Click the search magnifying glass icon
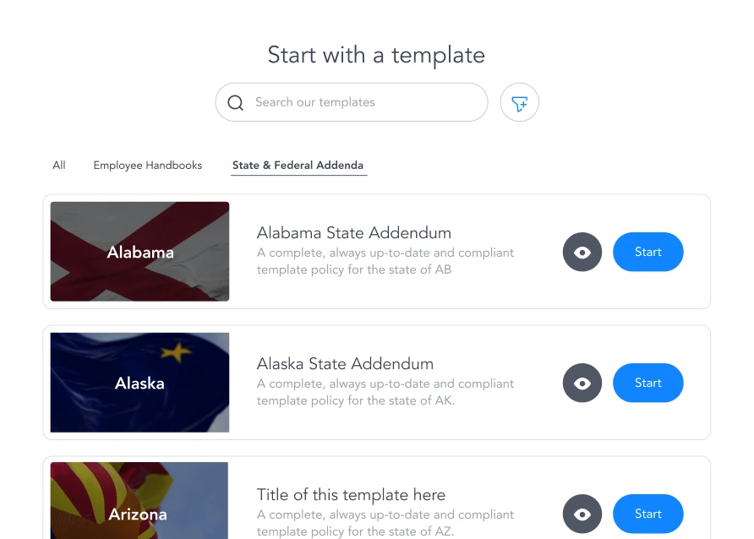The image size is (754, 539). point(235,102)
